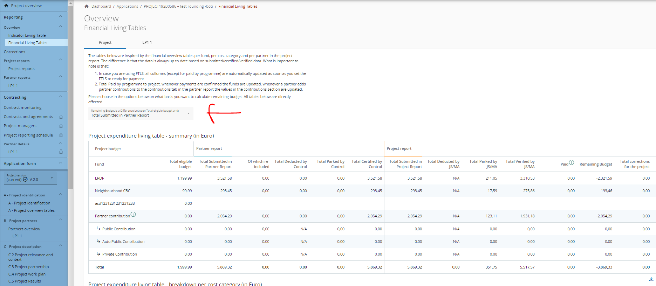Click the lock icon next to Project managers
This screenshot has height=286, width=656.
[x=61, y=126]
